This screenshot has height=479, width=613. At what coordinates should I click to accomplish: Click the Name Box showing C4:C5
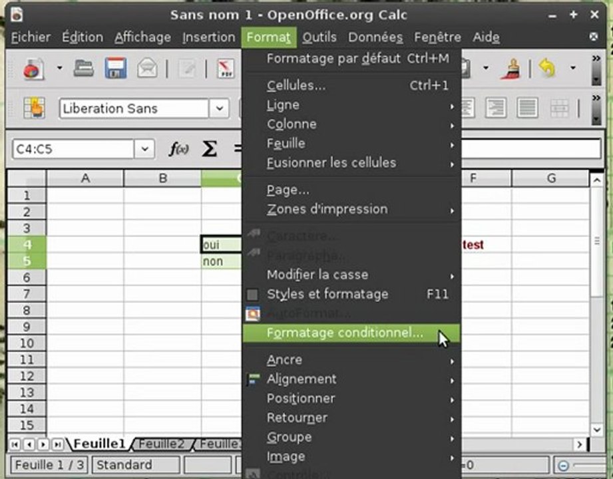73,149
